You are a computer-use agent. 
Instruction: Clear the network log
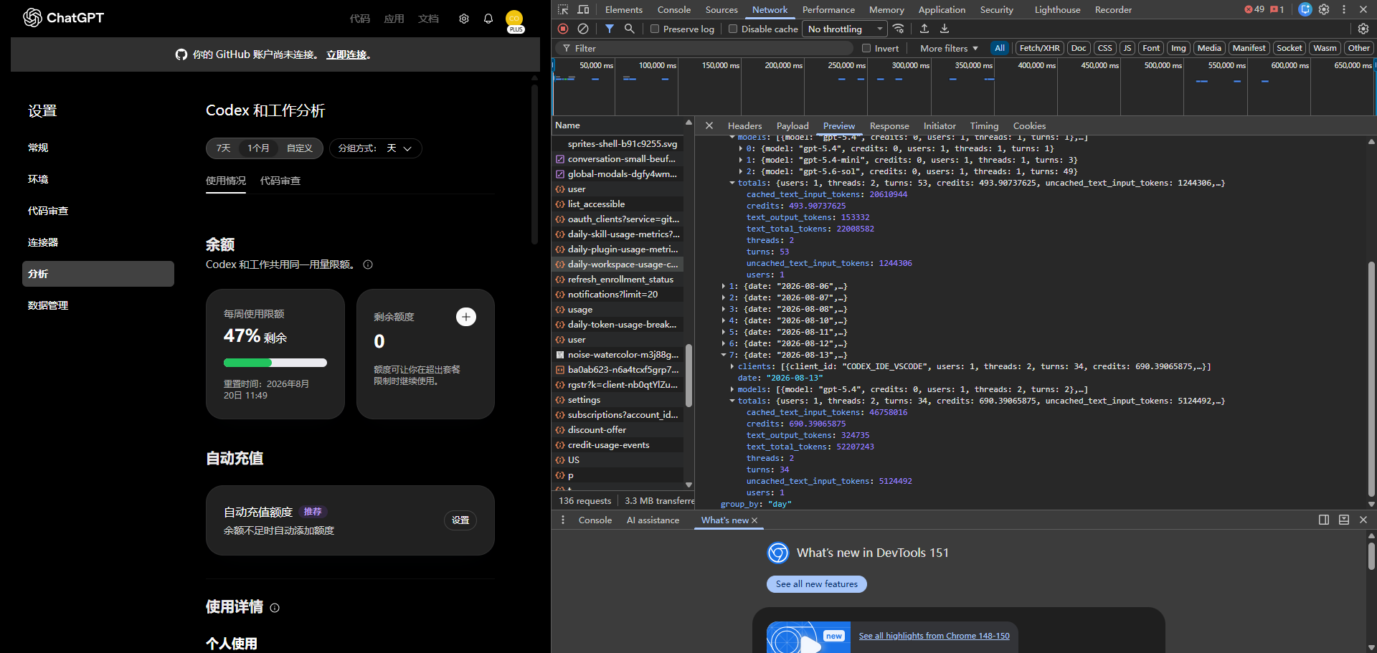tap(583, 29)
